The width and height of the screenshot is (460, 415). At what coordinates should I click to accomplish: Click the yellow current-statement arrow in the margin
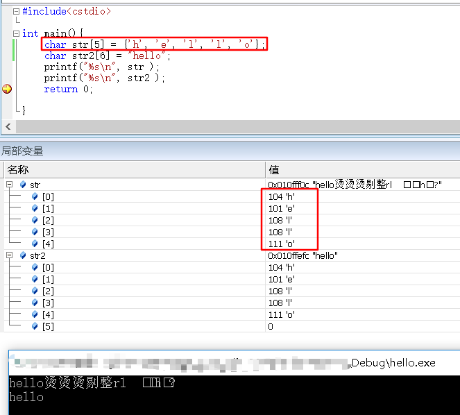click(7, 89)
